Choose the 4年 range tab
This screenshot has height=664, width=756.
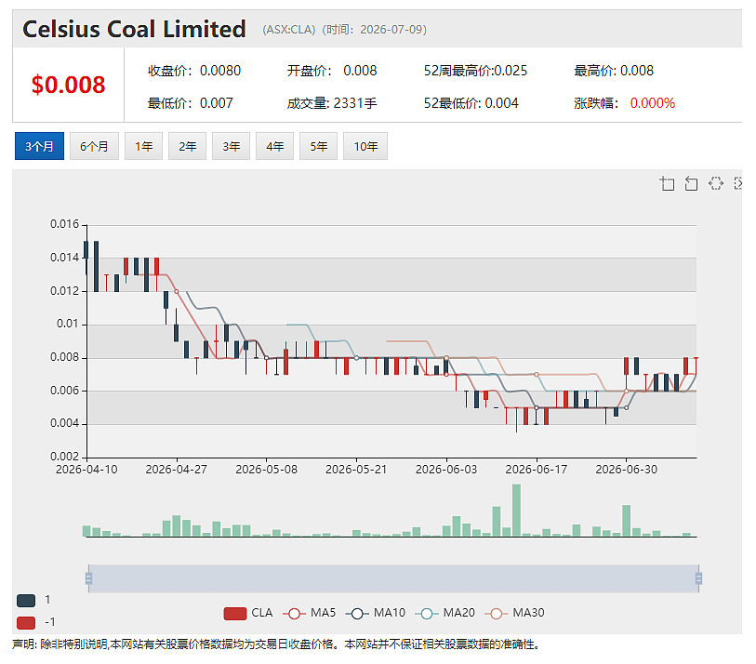click(x=275, y=146)
